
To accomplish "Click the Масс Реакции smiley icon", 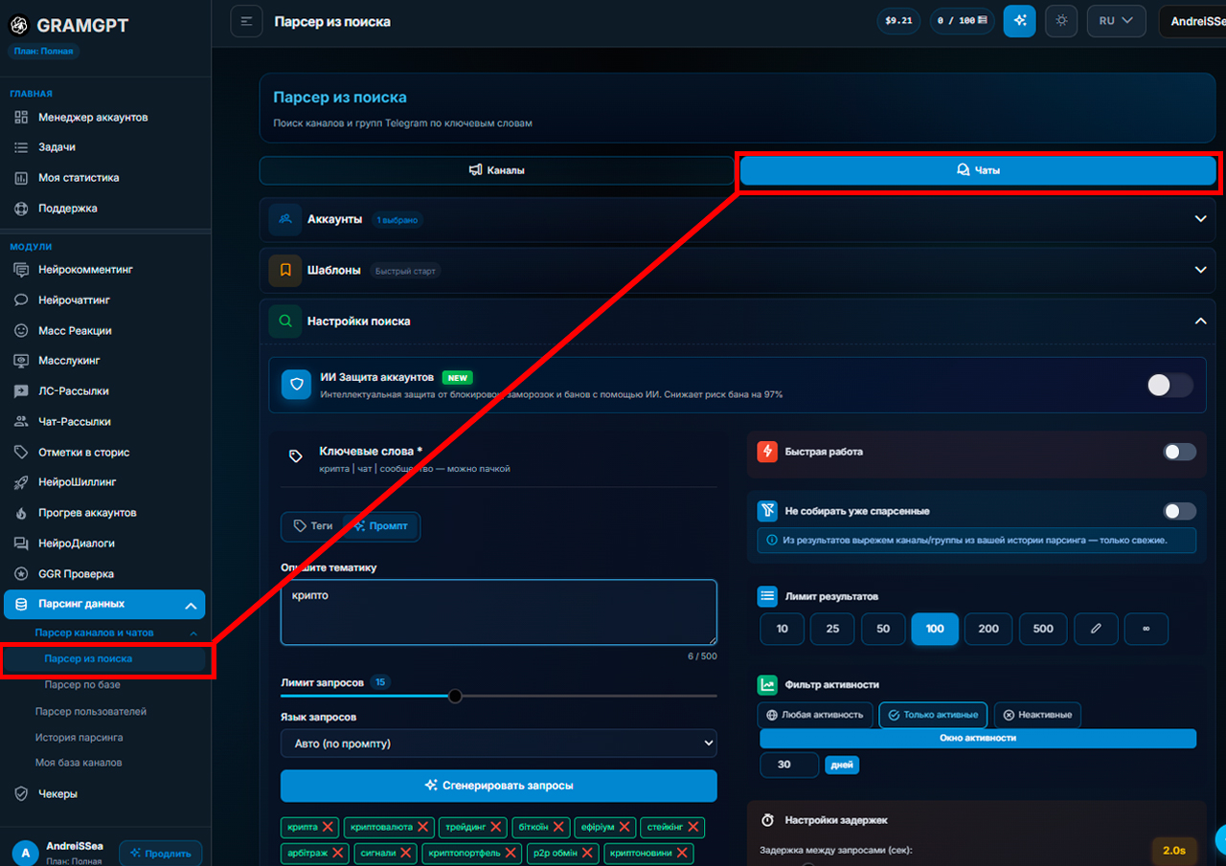I will click(21, 331).
